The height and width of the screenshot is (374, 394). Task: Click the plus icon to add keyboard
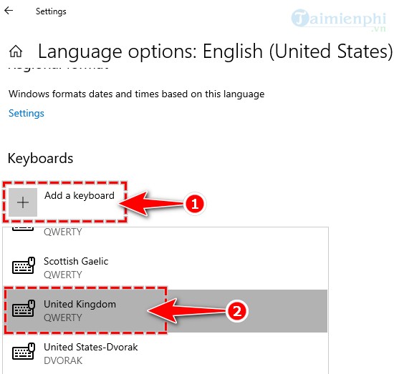23,202
